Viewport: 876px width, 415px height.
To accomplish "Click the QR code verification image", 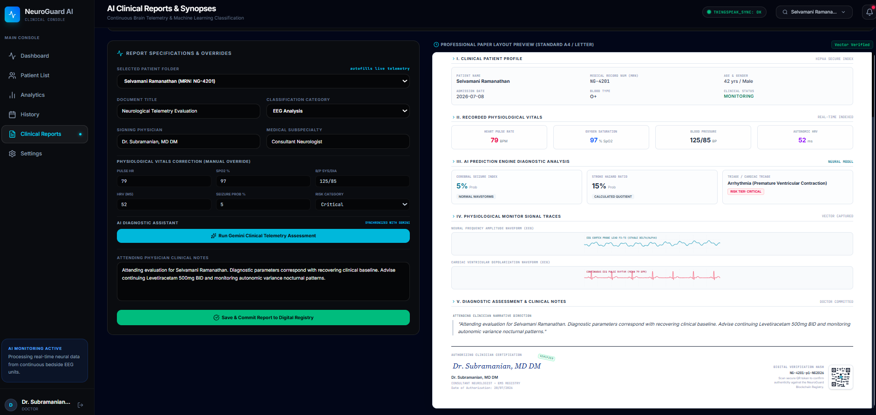I will 841,377.
